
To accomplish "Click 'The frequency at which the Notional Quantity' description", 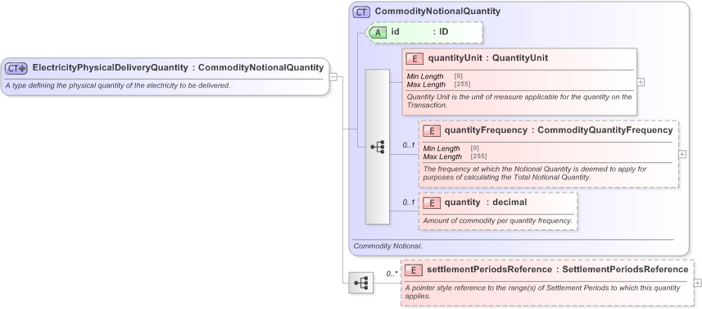I will coord(535,173).
